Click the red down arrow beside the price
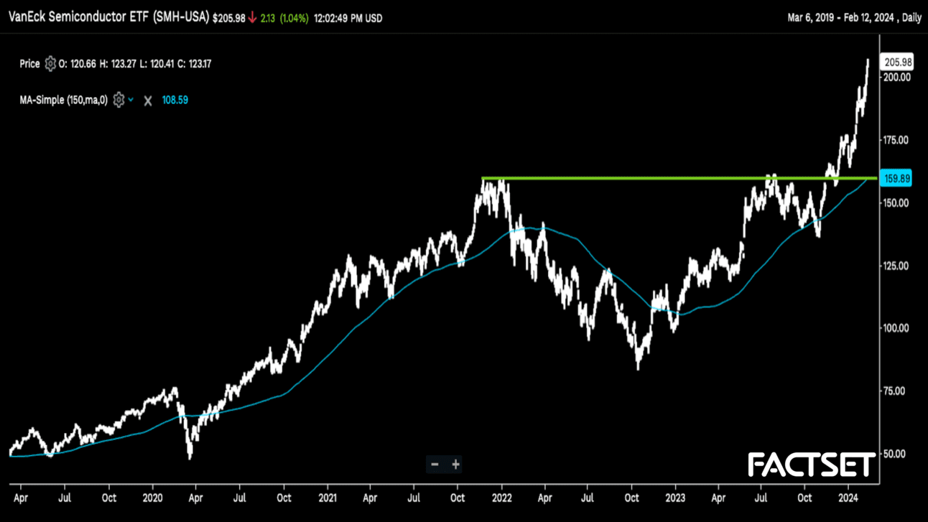 [252, 18]
